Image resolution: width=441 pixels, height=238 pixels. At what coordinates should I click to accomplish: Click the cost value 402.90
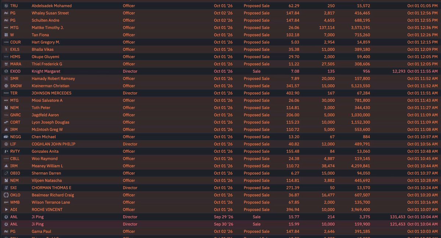[x=293, y=93]
